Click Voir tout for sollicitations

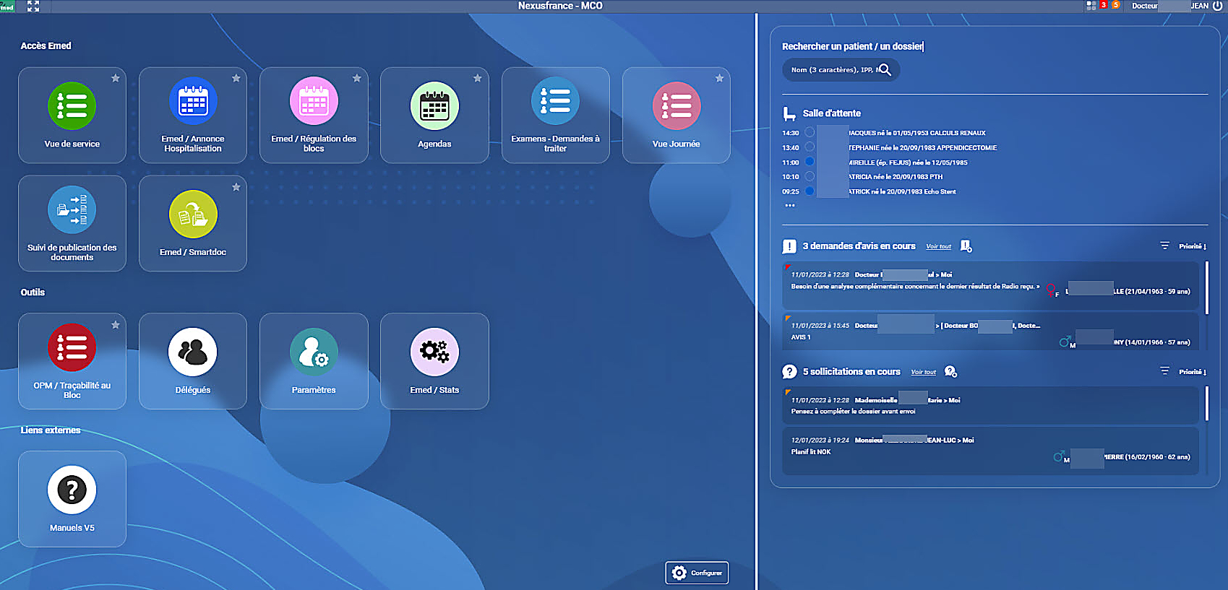point(923,372)
